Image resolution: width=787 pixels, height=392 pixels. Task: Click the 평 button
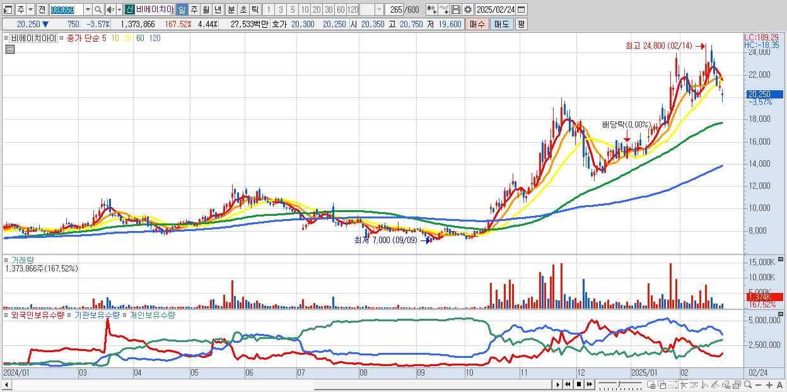pos(521,24)
